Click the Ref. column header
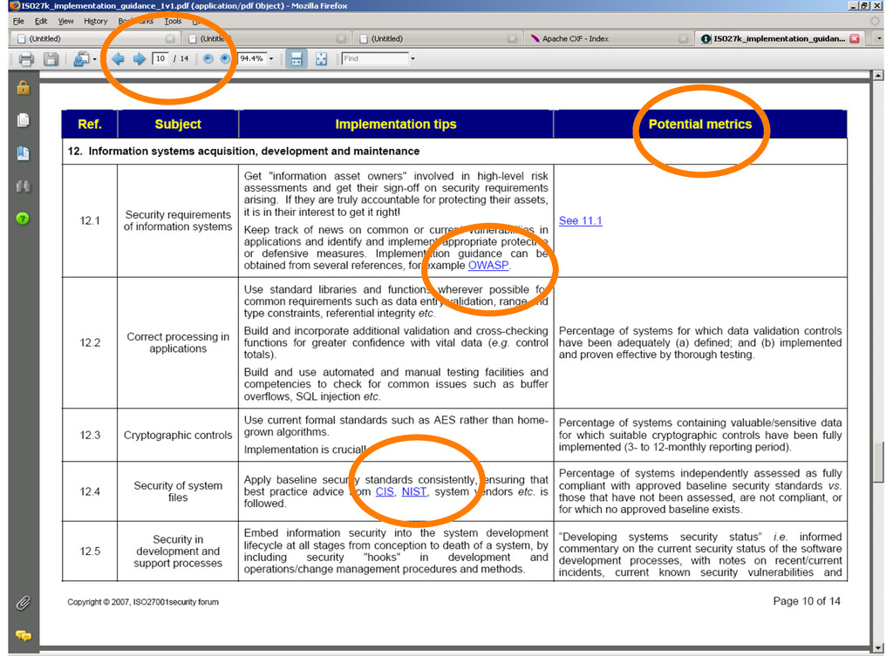893x656 pixels. [90, 124]
